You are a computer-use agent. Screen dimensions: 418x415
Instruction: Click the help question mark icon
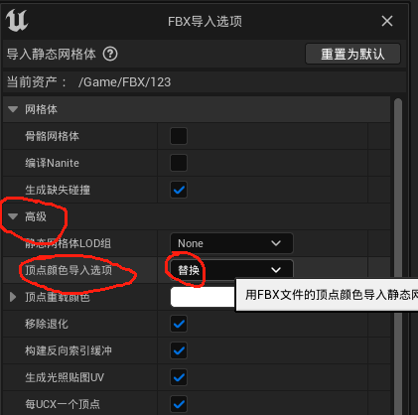[110, 54]
